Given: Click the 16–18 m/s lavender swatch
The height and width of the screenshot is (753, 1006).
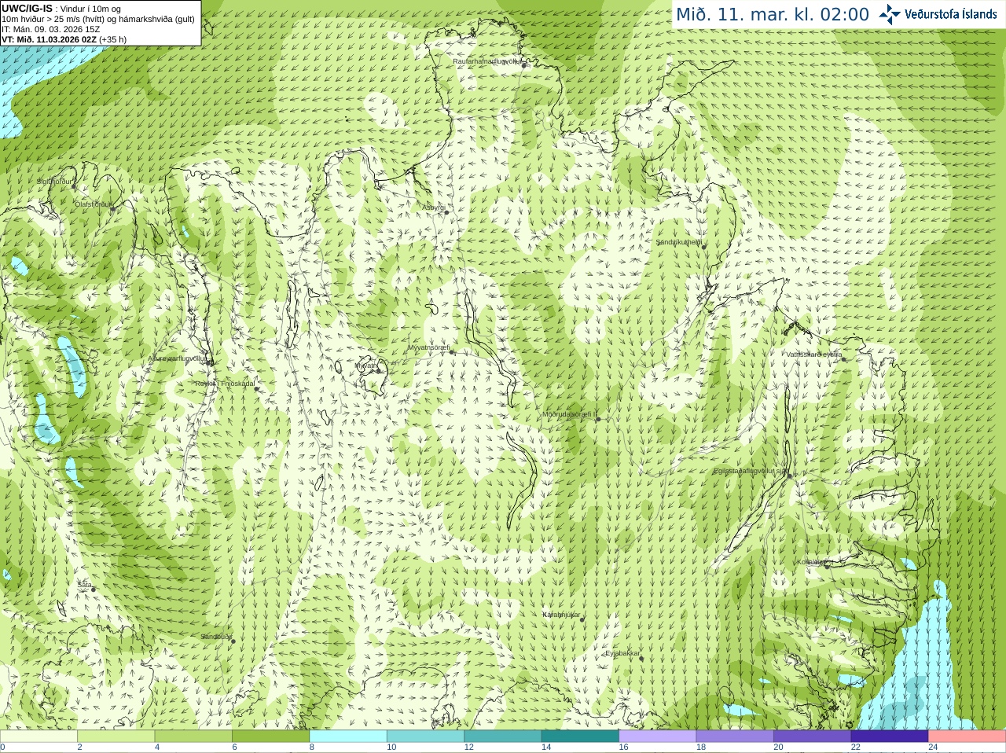Looking at the screenshot, I should click(658, 736).
